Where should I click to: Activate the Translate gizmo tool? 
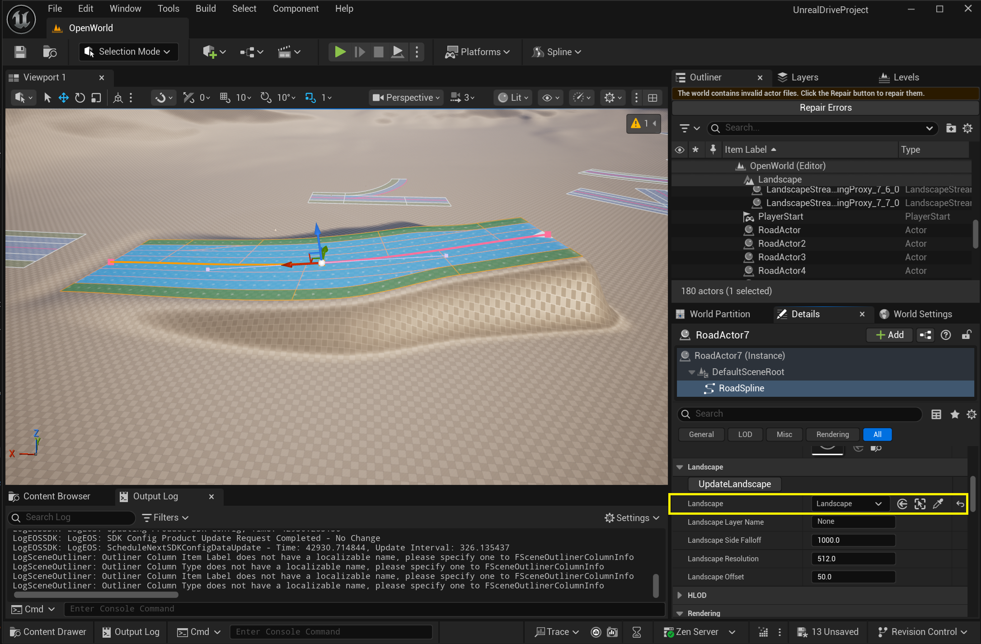(x=63, y=98)
